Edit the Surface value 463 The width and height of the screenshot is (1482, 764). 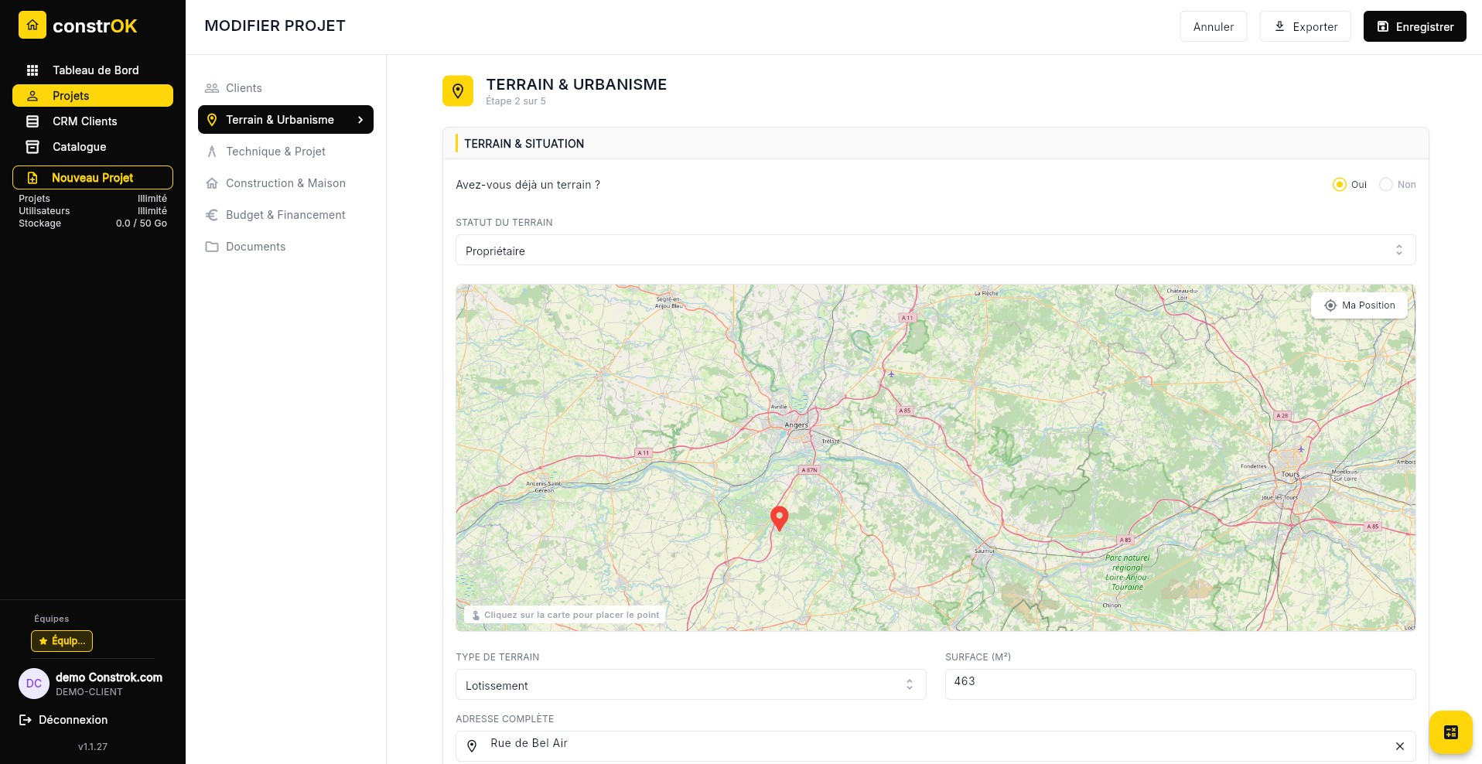coord(1180,682)
